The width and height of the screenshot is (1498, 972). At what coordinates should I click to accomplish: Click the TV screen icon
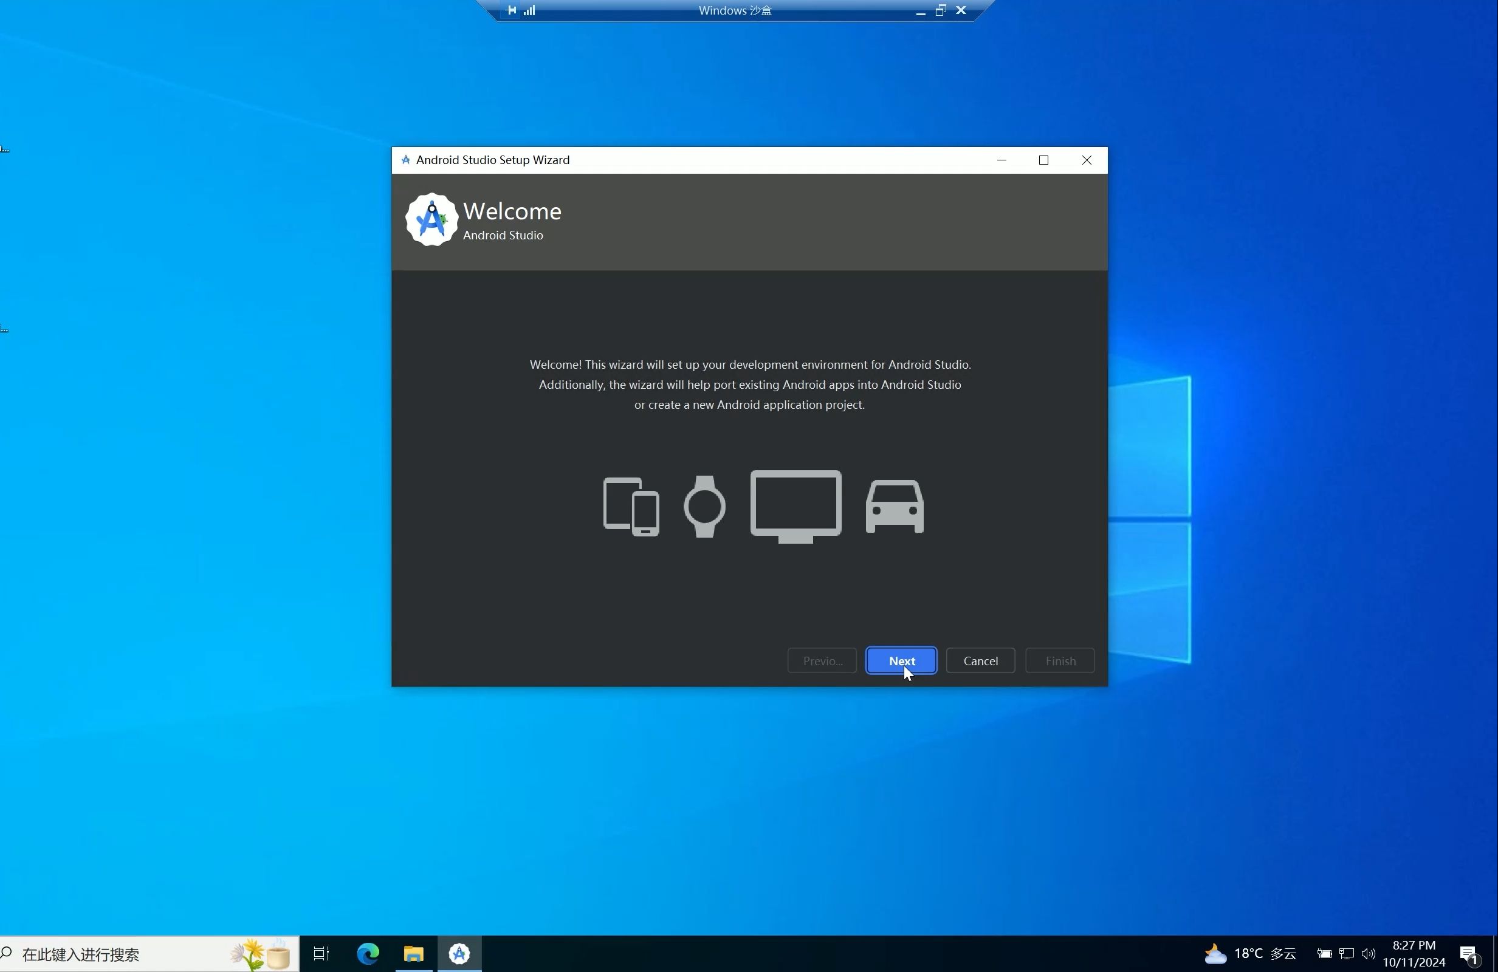click(x=795, y=506)
